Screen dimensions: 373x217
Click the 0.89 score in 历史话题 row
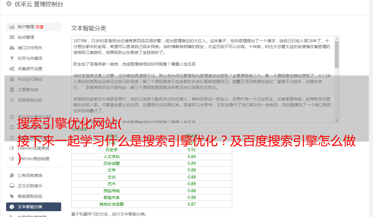click(192, 163)
